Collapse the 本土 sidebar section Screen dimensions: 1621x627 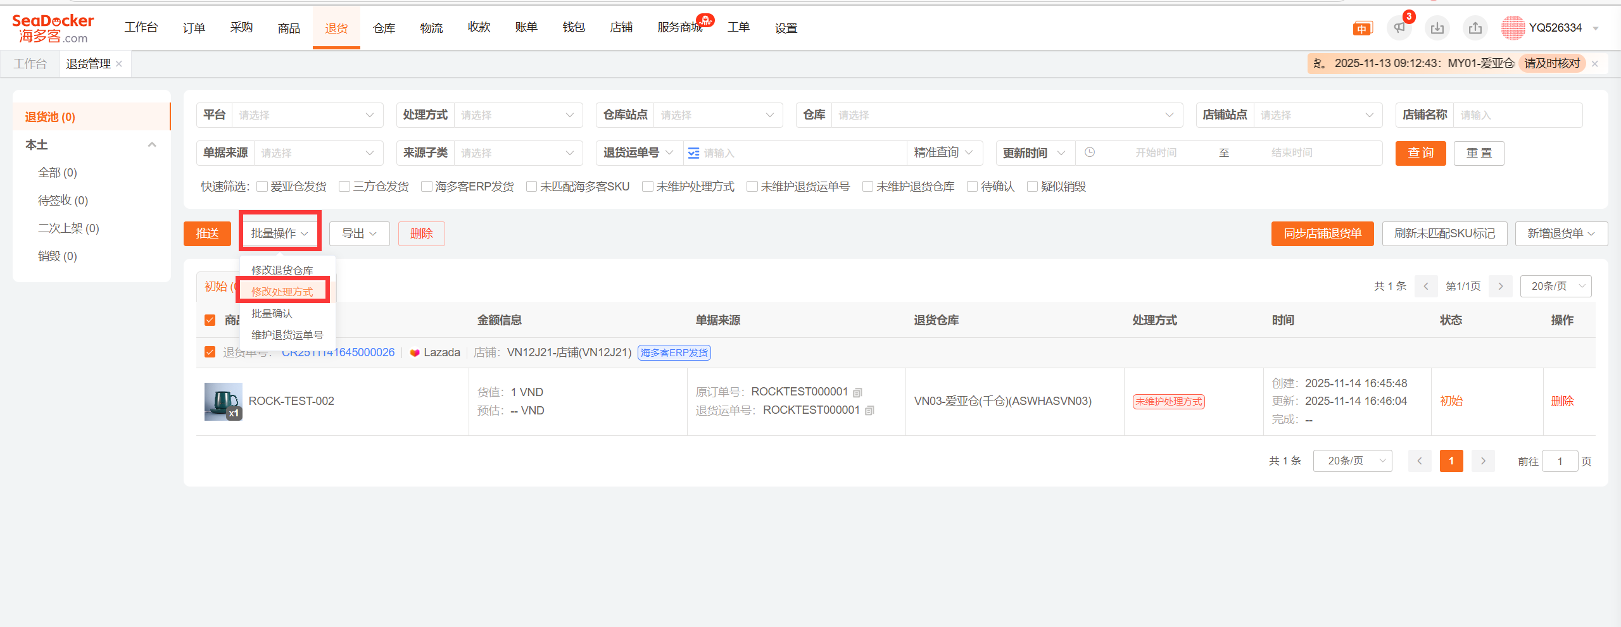click(152, 145)
